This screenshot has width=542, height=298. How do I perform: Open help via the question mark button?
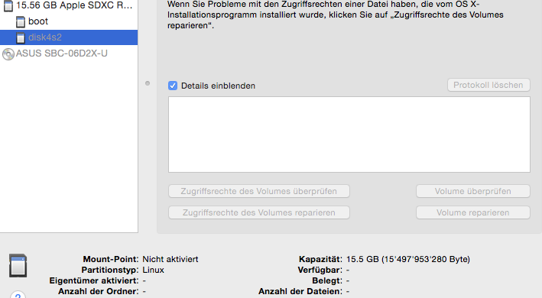pyautogui.click(x=18, y=295)
